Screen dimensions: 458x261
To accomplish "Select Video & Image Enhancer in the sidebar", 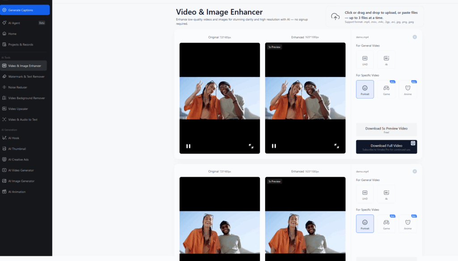I will [23, 66].
